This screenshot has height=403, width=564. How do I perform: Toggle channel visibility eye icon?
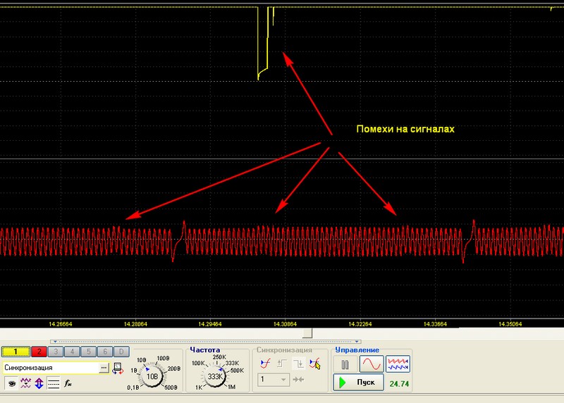click(x=11, y=383)
